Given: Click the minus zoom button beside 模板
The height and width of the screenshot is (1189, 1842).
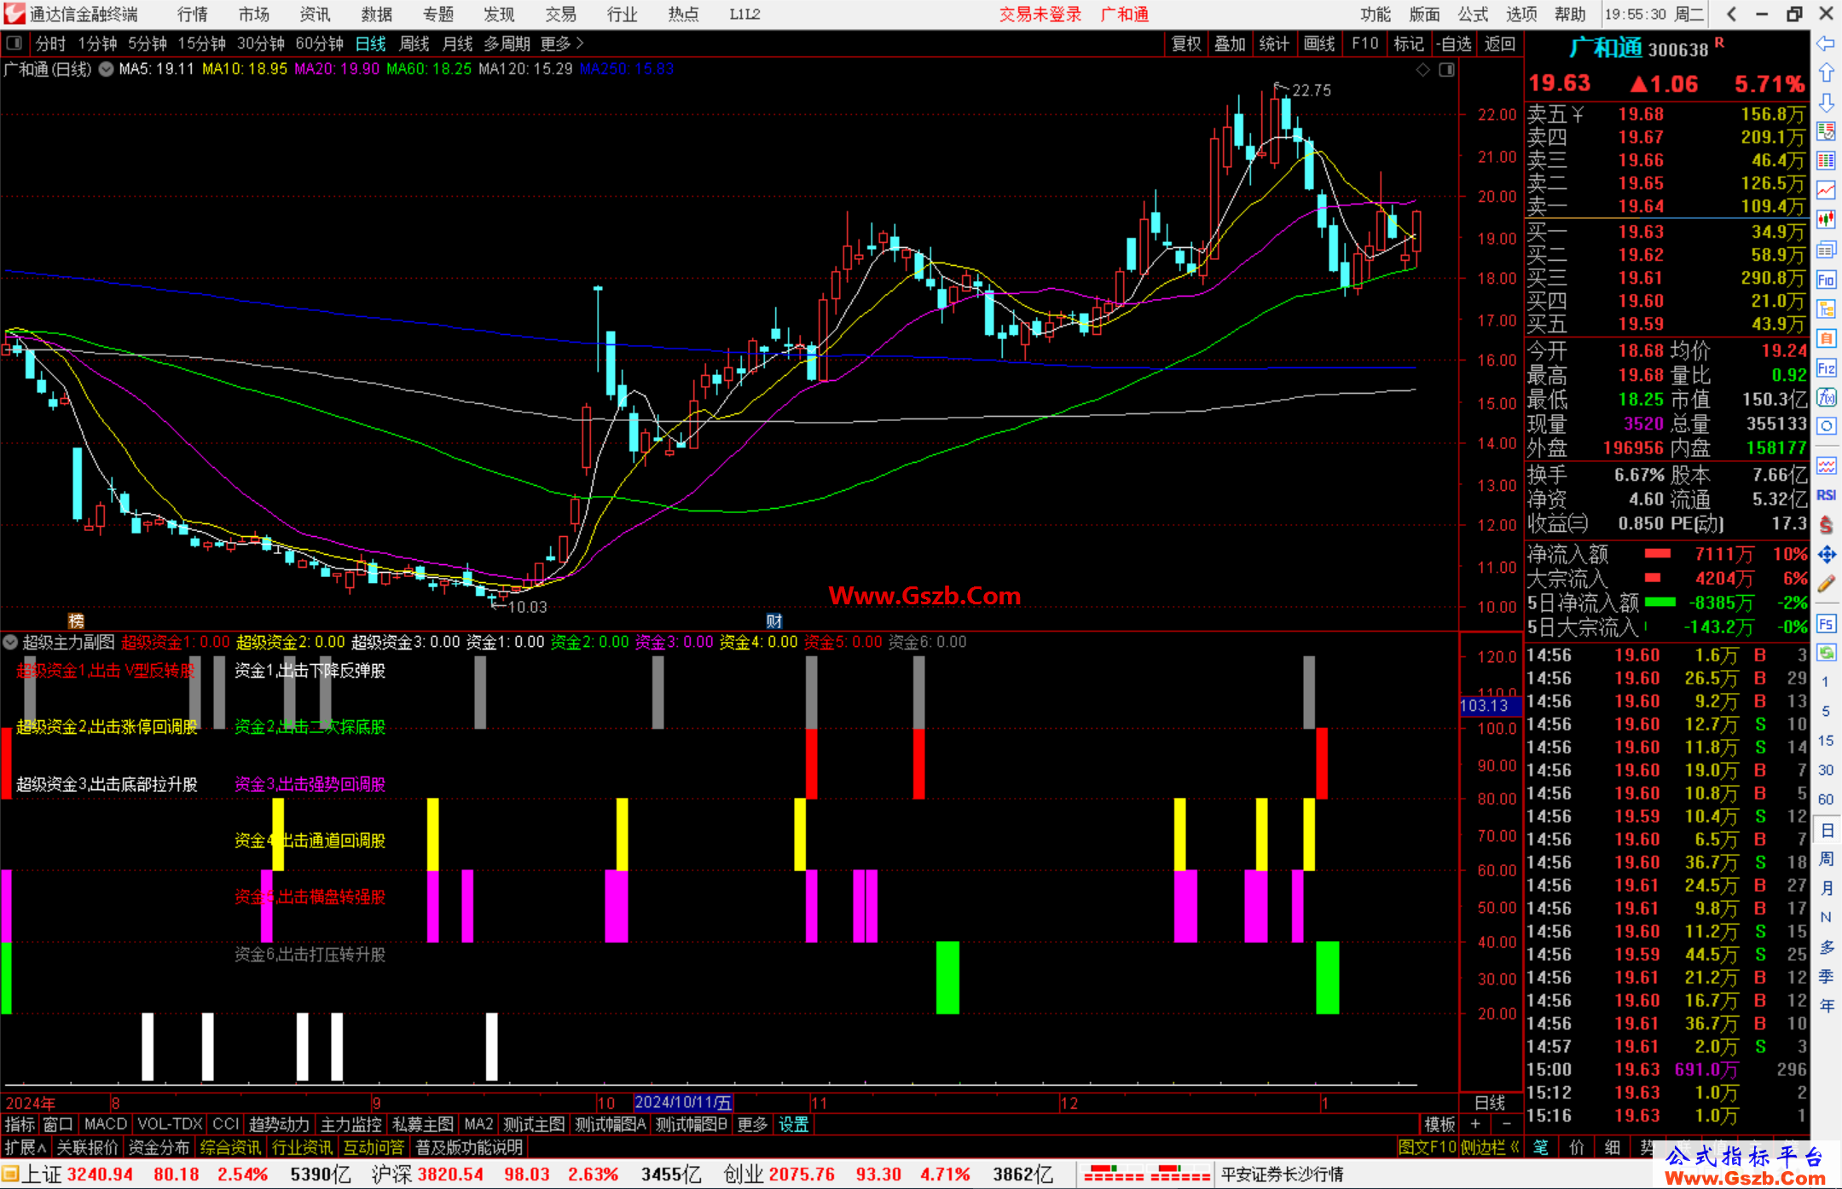Looking at the screenshot, I should [1506, 1124].
